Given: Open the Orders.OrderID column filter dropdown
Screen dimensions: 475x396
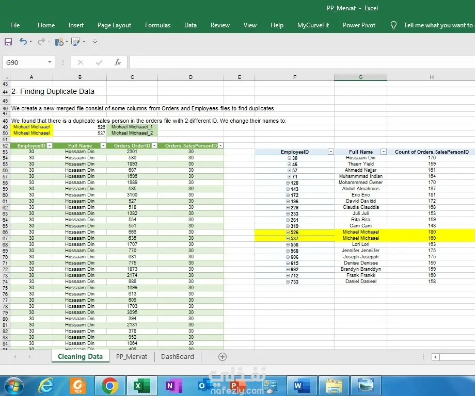Looking at the screenshot, I should [153, 146].
